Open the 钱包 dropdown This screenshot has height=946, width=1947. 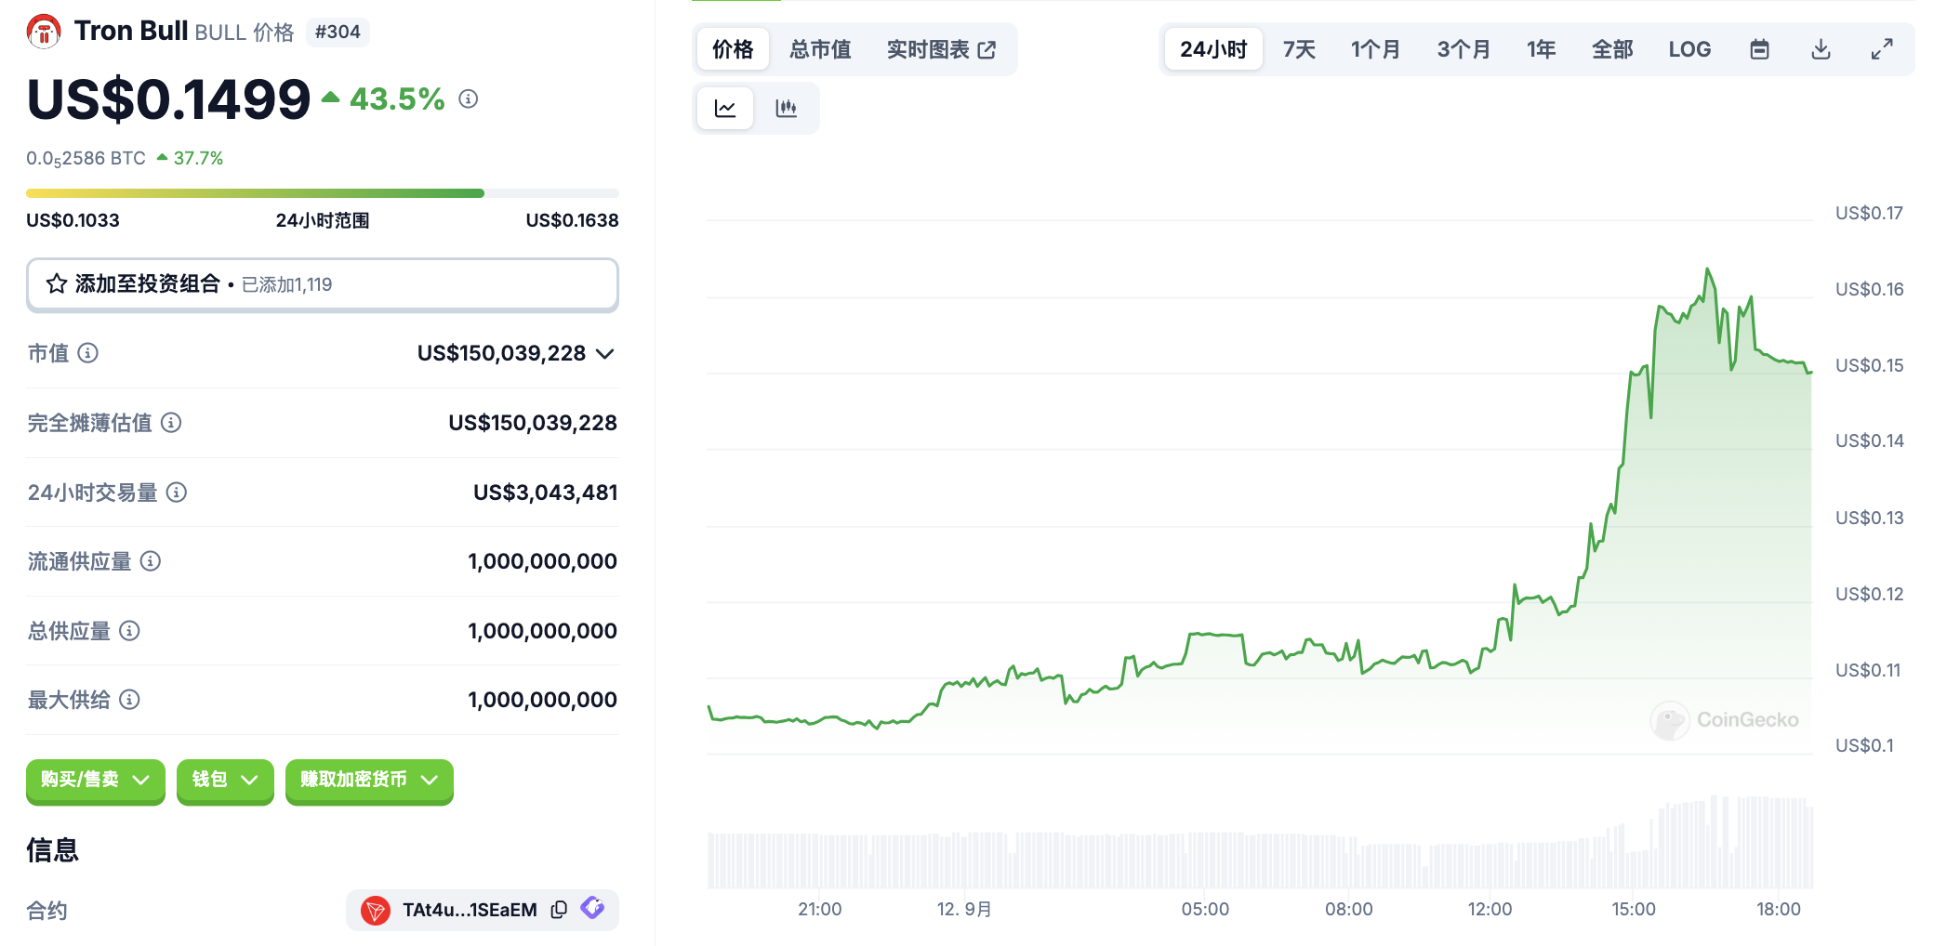[224, 780]
